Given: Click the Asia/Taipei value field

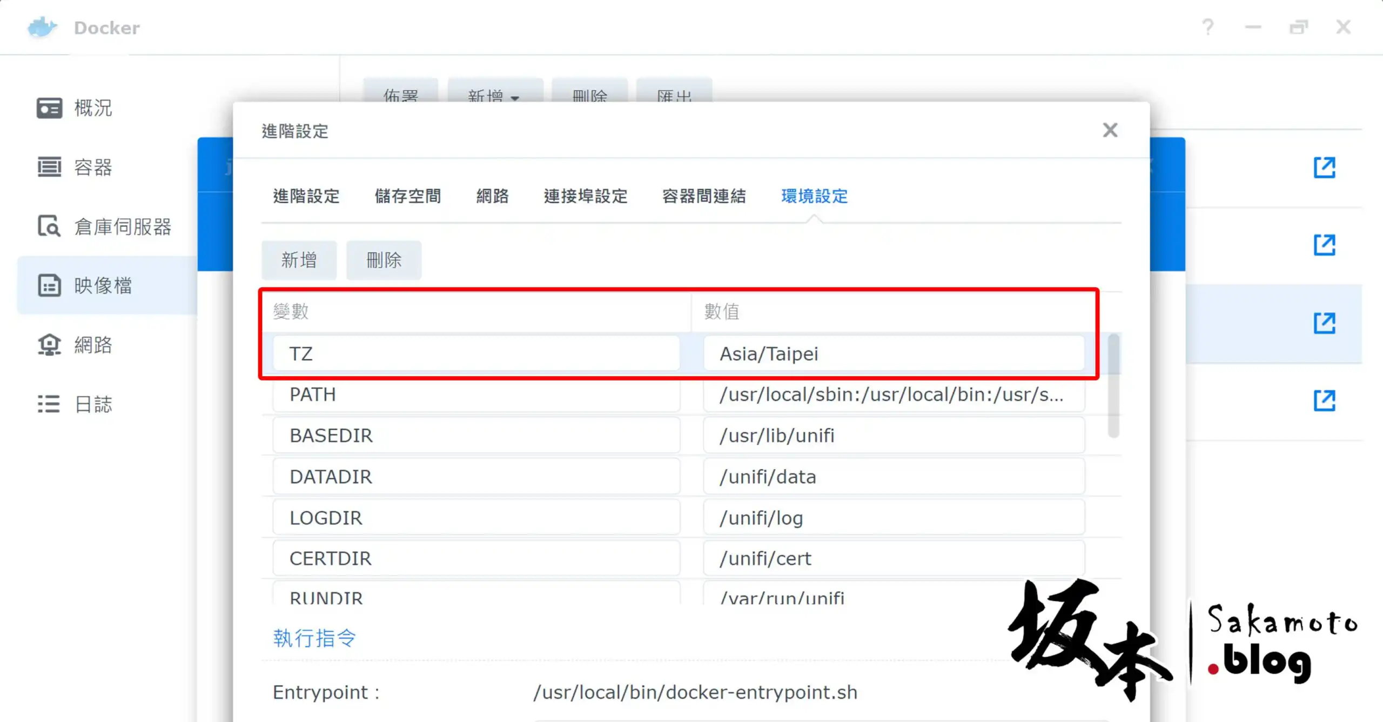Looking at the screenshot, I should (x=893, y=354).
